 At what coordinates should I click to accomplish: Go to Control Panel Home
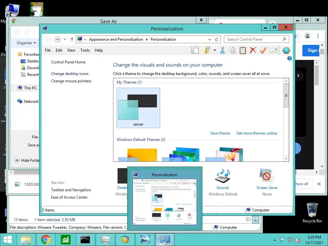pos(68,62)
